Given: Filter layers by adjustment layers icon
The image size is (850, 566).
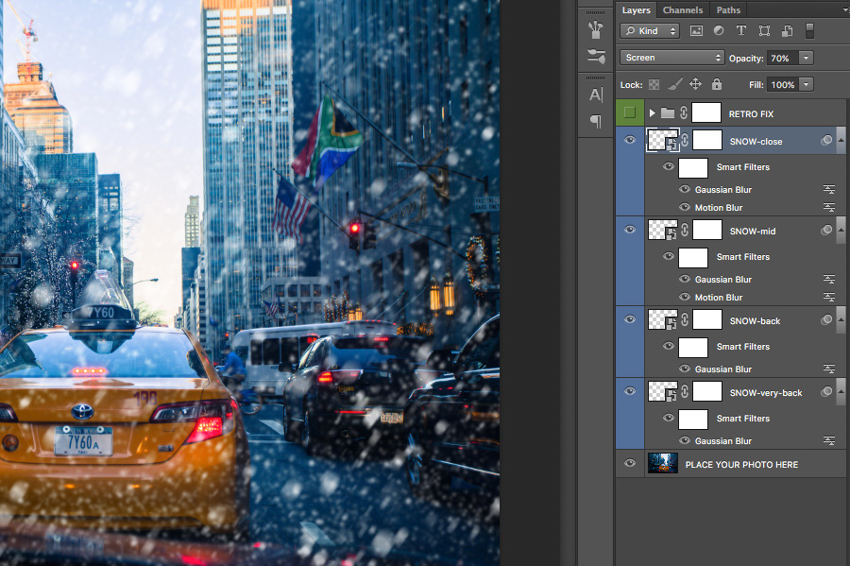Looking at the screenshot, I should pyautogui.click(x=718, y=31).
